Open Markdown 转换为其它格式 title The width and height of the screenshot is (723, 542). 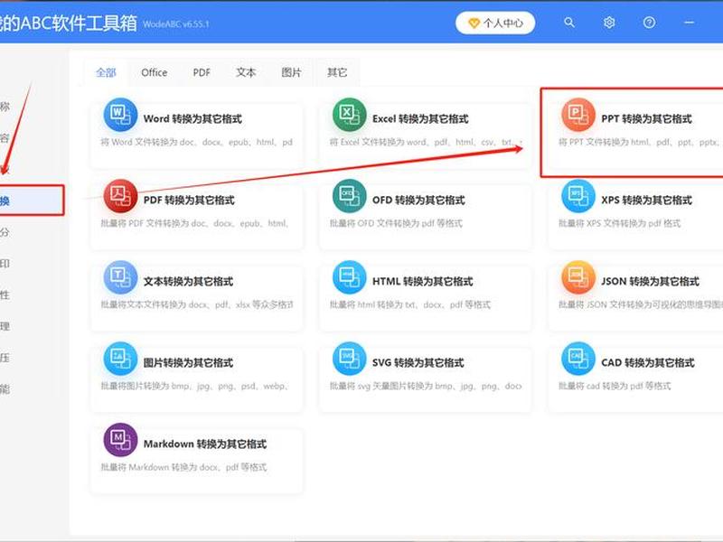point(205,444)
